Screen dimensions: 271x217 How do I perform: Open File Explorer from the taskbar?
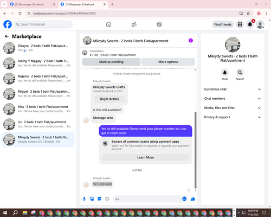25,213
